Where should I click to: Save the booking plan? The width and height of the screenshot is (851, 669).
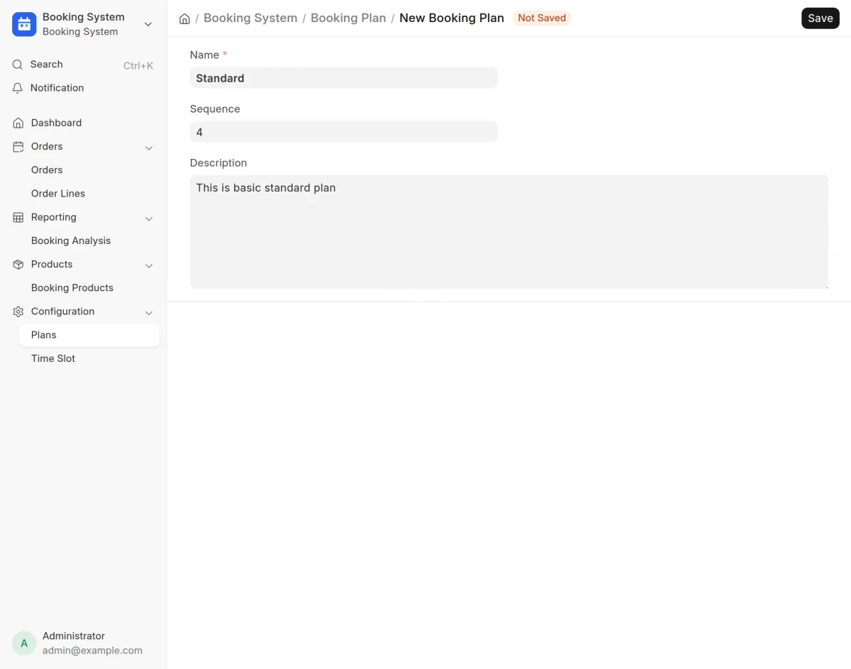click(821, 18)
